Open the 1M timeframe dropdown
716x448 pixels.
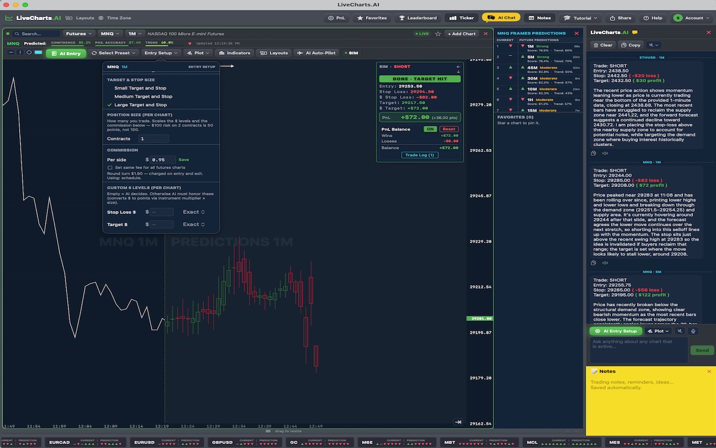tap(134, 34)
